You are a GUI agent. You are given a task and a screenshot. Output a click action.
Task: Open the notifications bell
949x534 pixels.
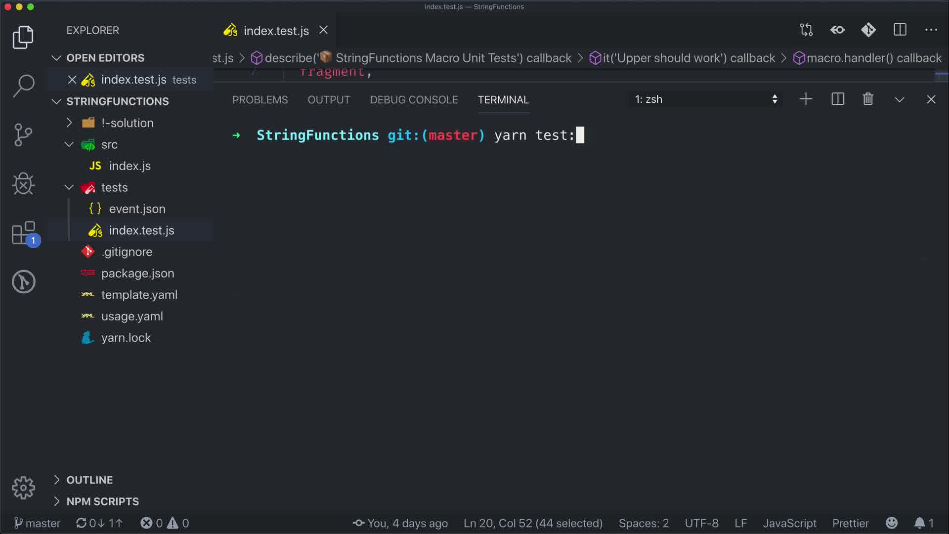click(x=919, y=523)
